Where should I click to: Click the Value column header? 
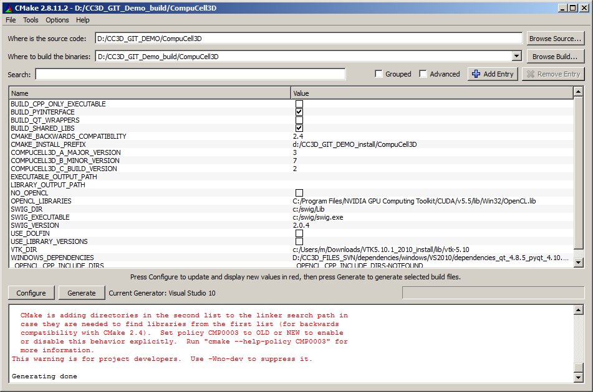(x=431, y=93)
